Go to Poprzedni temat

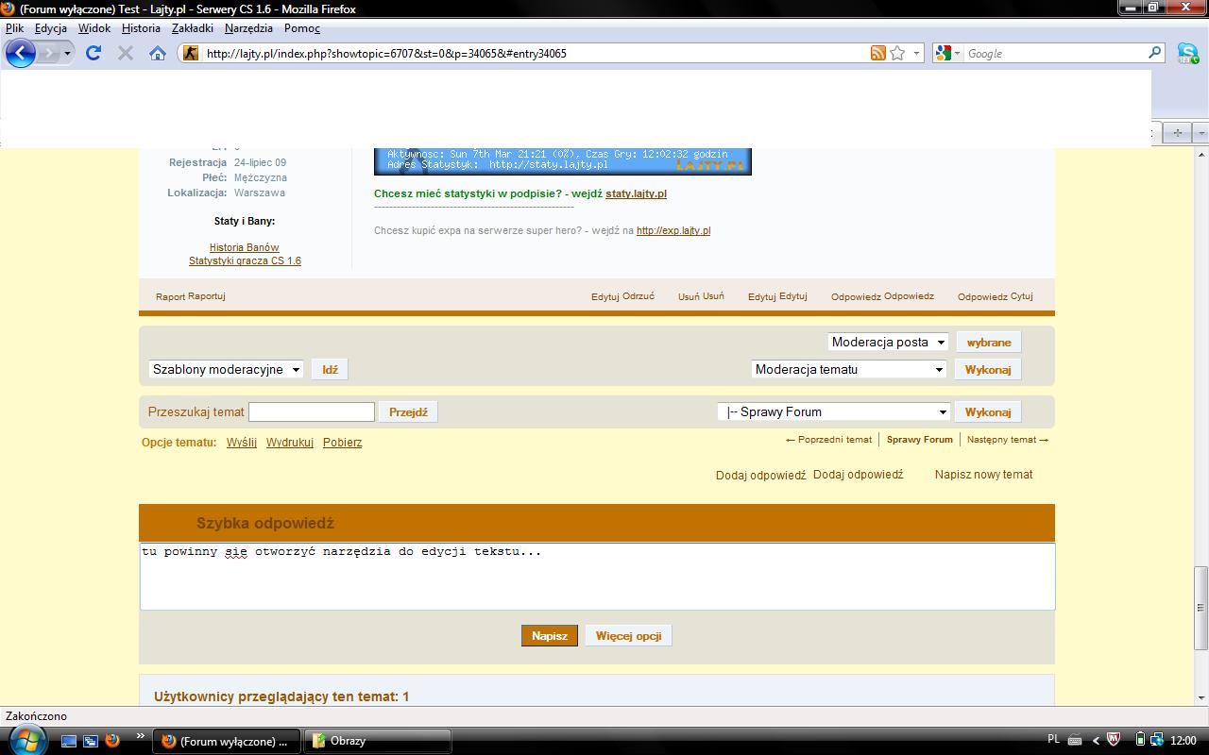click(x=828, y=440)
